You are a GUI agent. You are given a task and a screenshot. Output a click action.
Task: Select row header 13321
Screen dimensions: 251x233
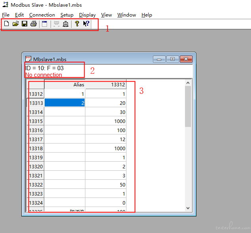[x=36, y=175]
